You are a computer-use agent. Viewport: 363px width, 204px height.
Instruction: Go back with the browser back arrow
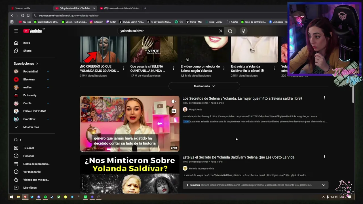[12, 16]
